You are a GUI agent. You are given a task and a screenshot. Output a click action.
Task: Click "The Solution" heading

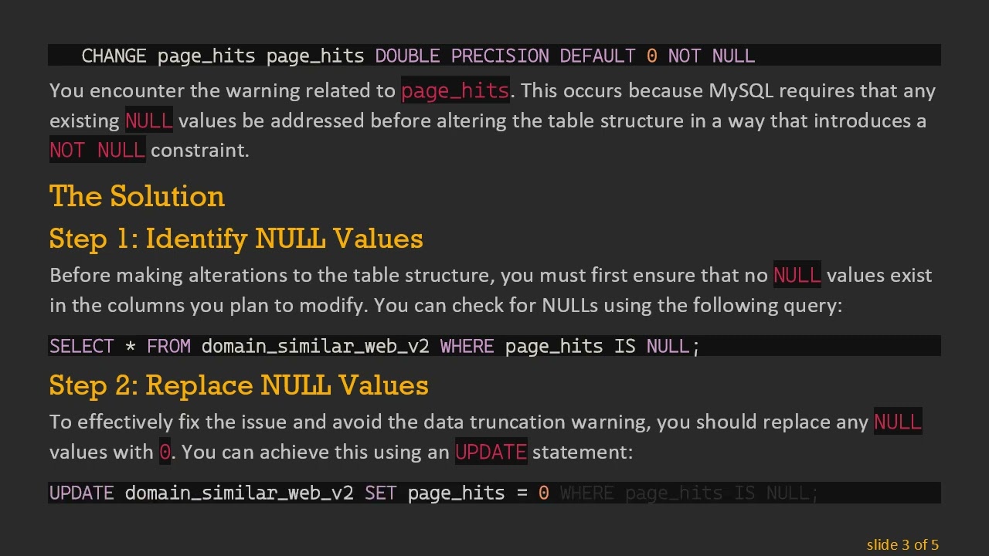pos(137,196)
